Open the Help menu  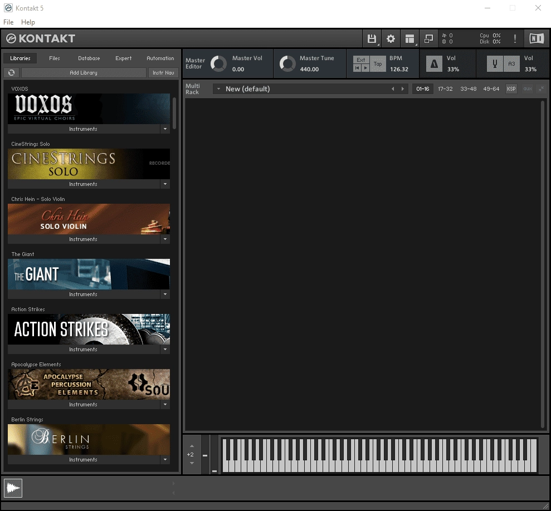click(x=28, y=22)
